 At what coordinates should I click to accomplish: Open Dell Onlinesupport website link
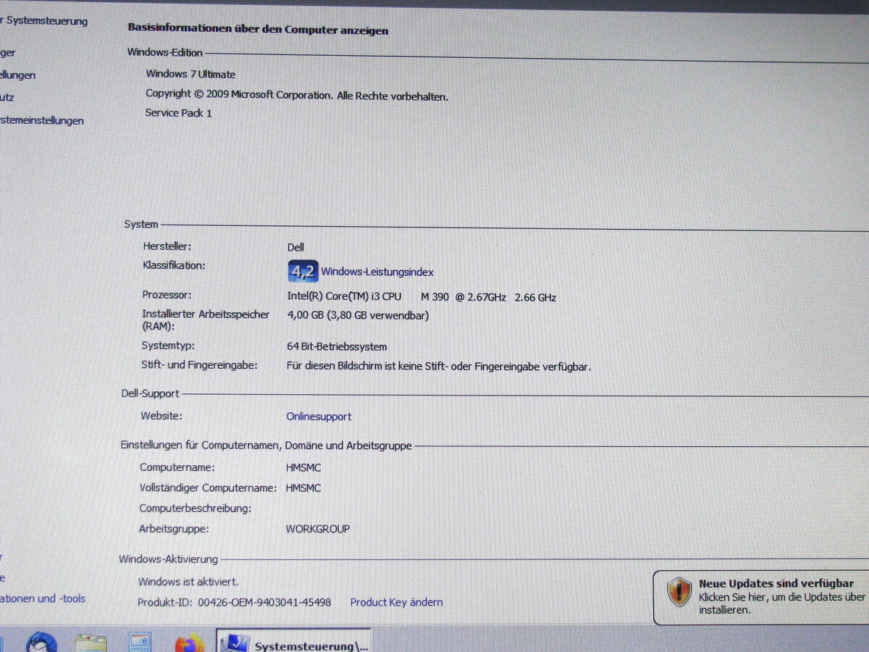point(319,417)
